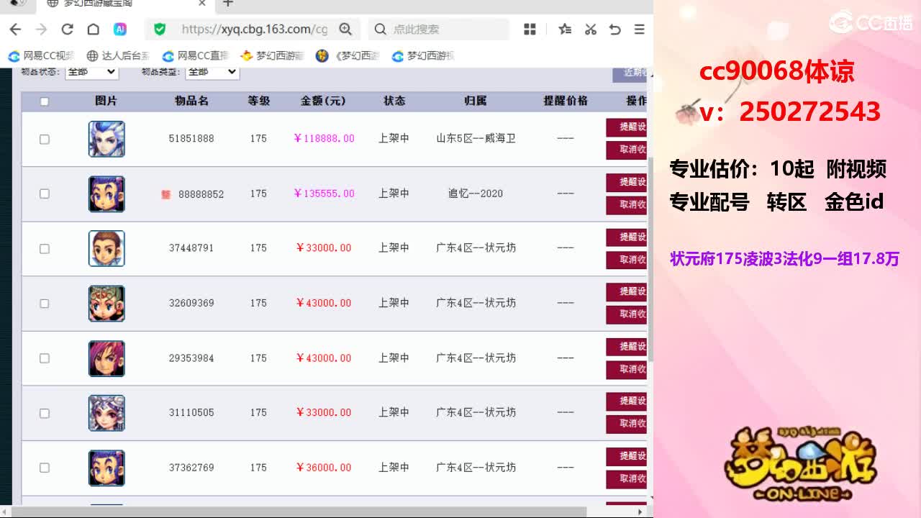This screenshot has height=518, width=921.
Task: Click the horizontal scrollbar right arrow
Action: 640,512
